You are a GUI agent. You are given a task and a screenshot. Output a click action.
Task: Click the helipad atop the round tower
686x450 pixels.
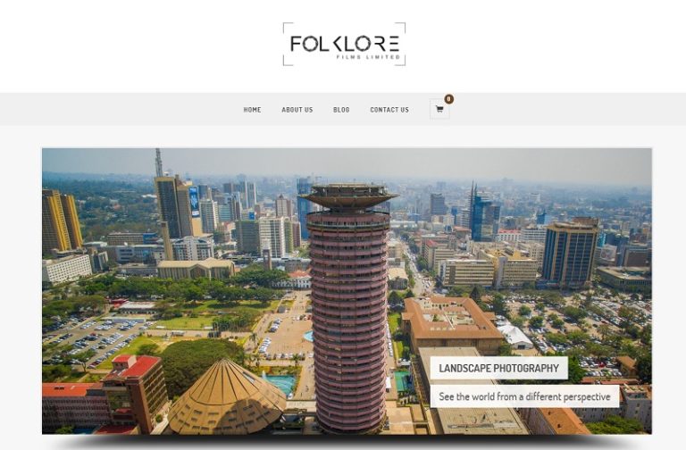[348, 195]
